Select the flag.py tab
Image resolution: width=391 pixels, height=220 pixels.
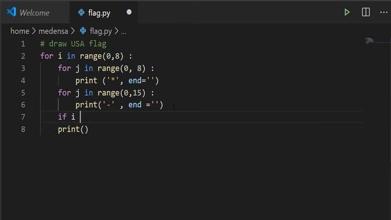pyautogui.click(x=104, y=12)
